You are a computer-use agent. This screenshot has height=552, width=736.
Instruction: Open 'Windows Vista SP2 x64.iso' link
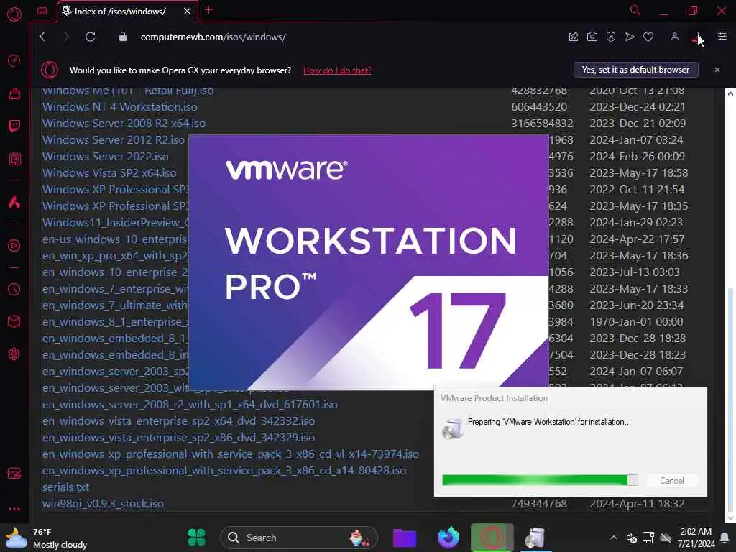(109, 172)
